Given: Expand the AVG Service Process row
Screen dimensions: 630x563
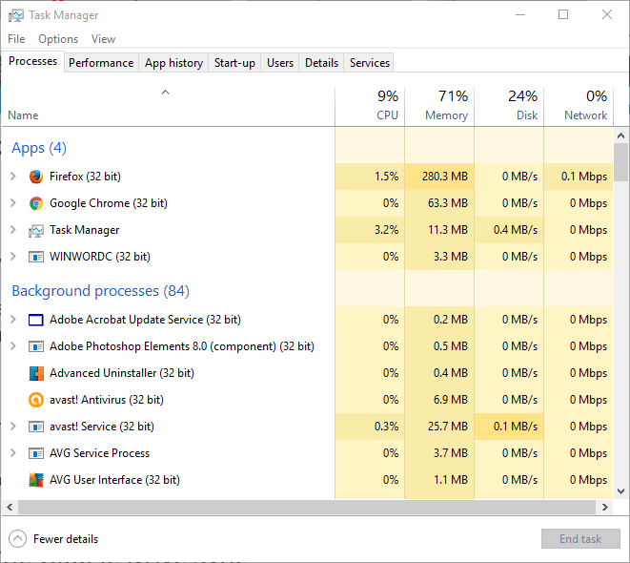Looking at the screenshot, I should pyautogui.click(x=12, y=453).
